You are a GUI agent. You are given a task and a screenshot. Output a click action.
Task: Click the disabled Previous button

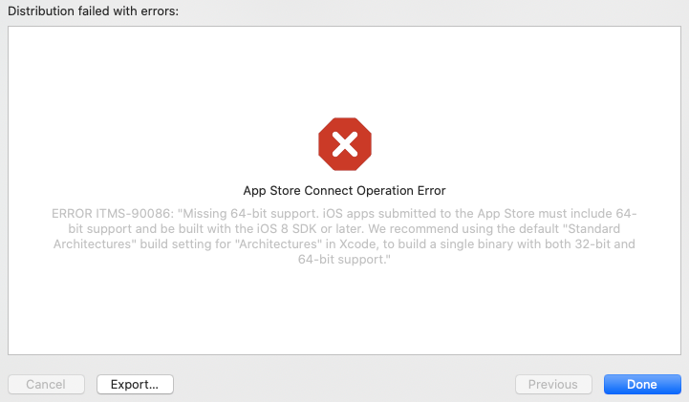[x=552, y=384]
